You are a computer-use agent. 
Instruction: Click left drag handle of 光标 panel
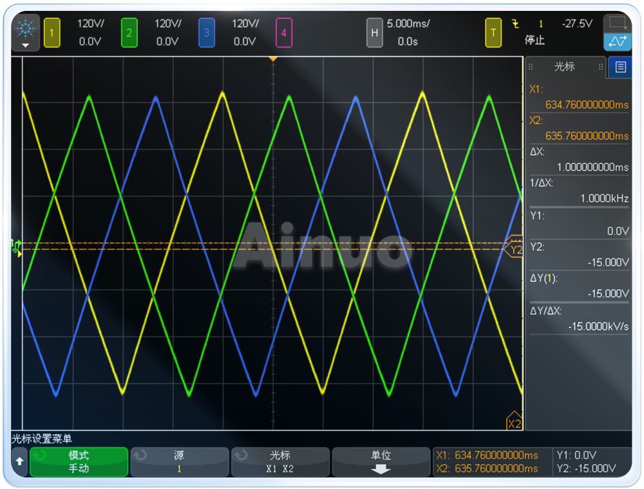click(x=531, y=66)
